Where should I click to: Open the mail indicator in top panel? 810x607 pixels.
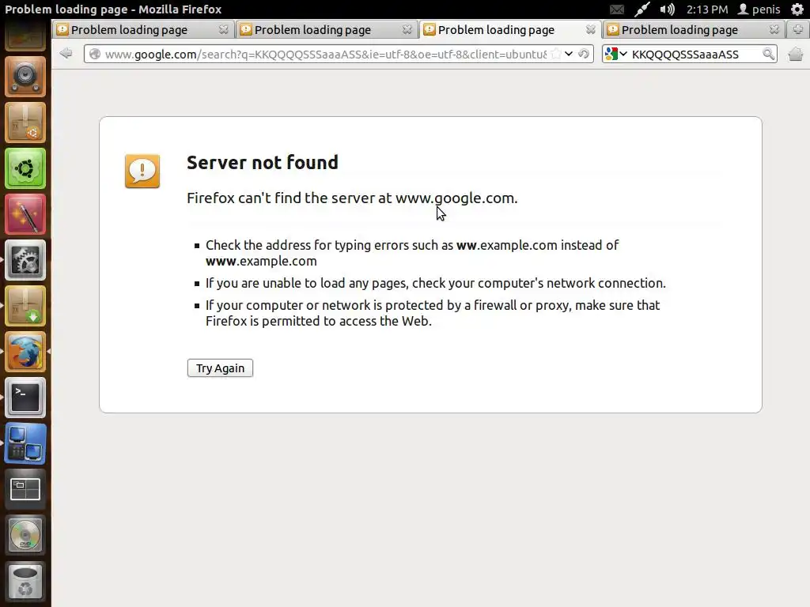coord(617,9)
